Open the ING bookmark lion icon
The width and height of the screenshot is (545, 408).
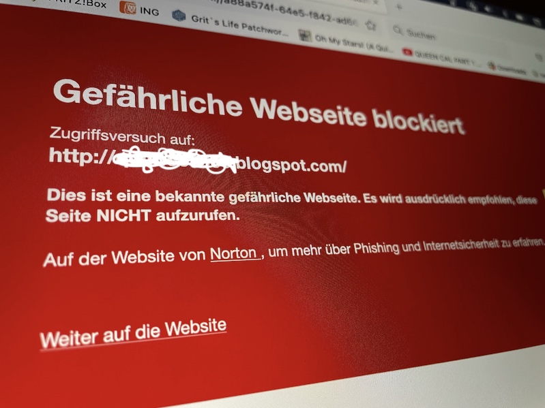(128, 7)
